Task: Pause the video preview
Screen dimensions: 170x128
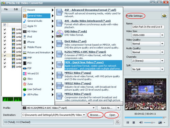Action: (128, 123)
